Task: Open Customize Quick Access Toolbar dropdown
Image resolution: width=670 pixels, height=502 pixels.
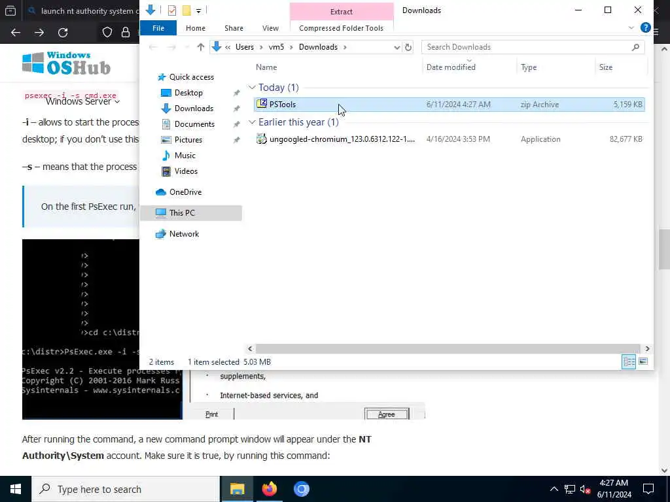Action: pos(199,10)
